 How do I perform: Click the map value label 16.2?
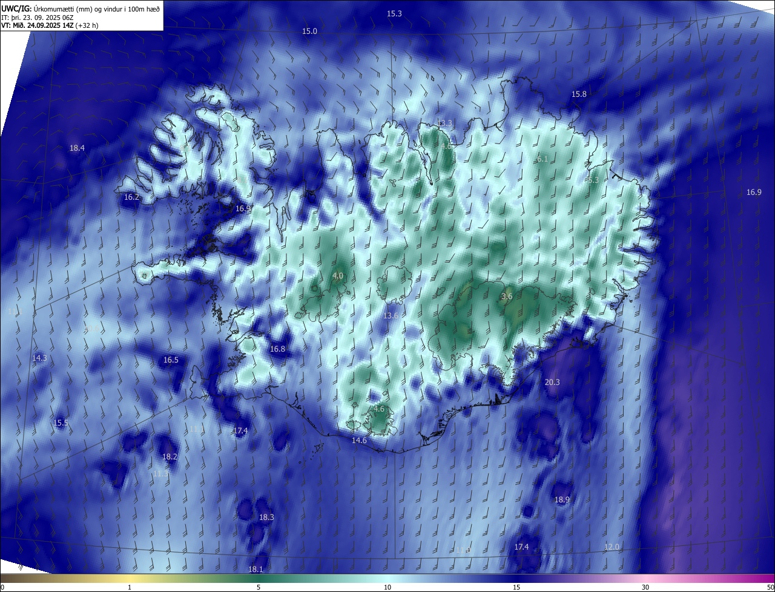131,197
